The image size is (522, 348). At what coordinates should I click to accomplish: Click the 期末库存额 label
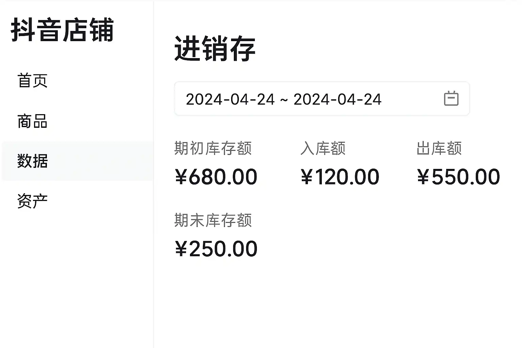pyautogui.click(x=213, y=220)
